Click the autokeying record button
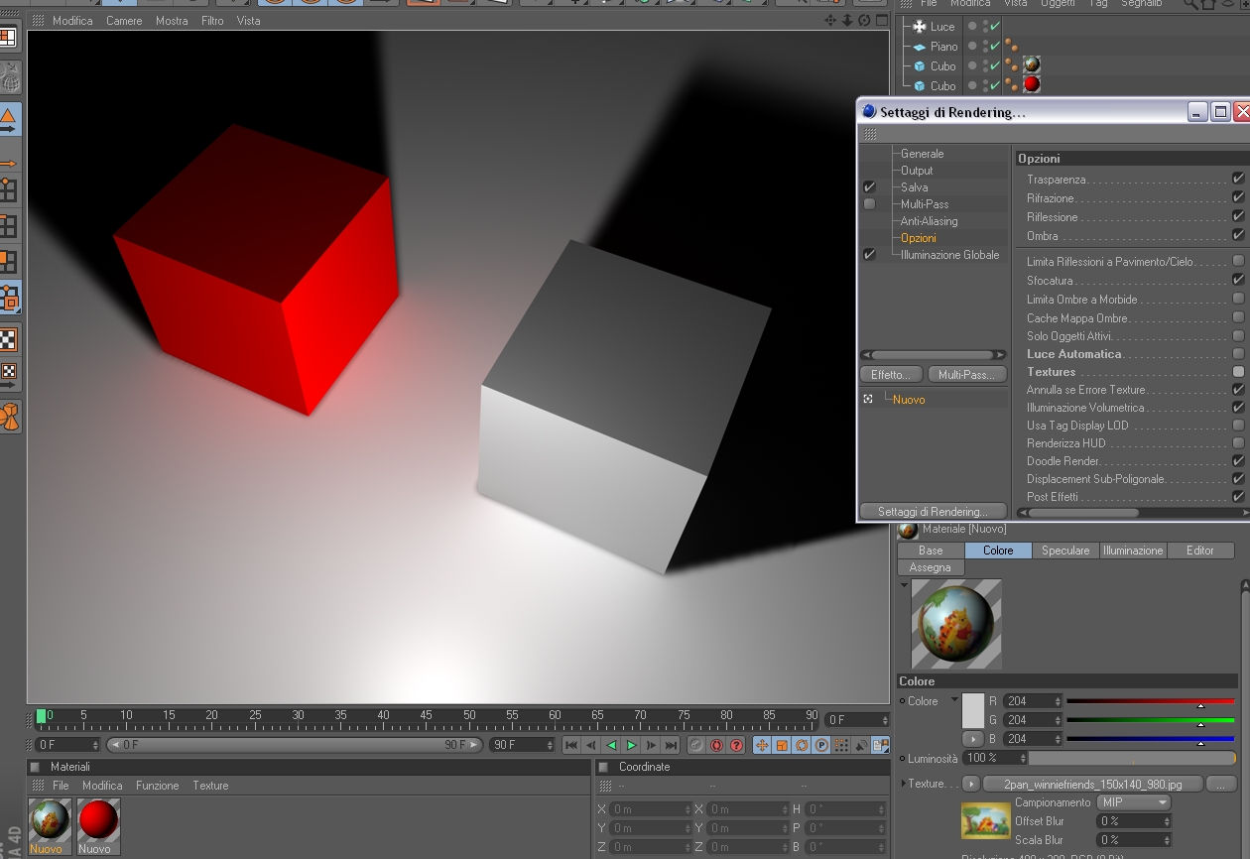Image resolution: width=1250 pixels, height=859 pixels. (x=716, y=745)
